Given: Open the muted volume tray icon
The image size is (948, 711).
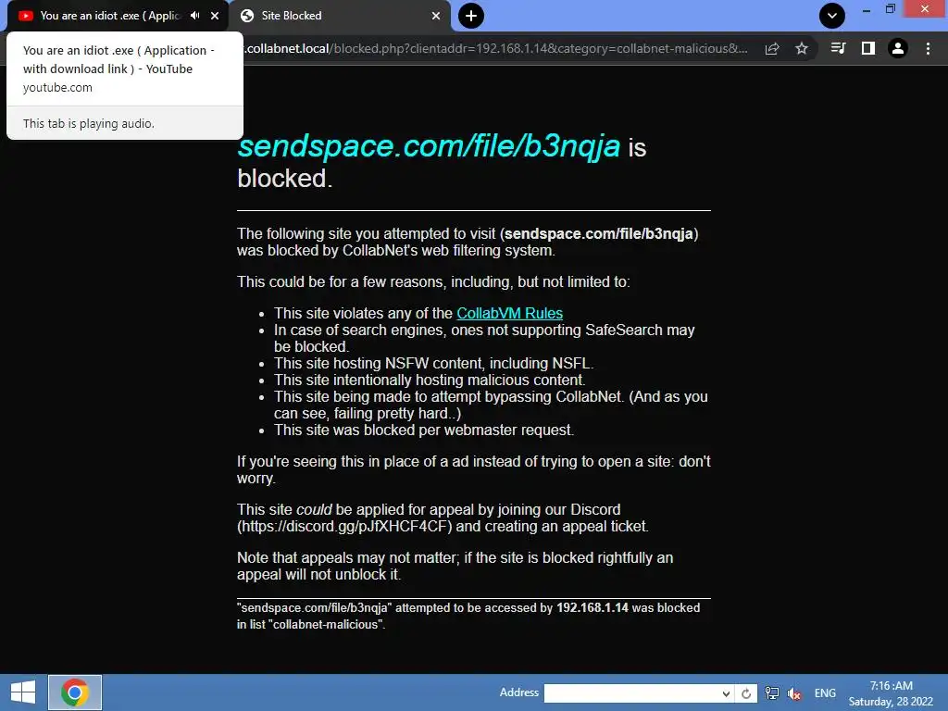Looking at the screenshot, I should [794, 693].
